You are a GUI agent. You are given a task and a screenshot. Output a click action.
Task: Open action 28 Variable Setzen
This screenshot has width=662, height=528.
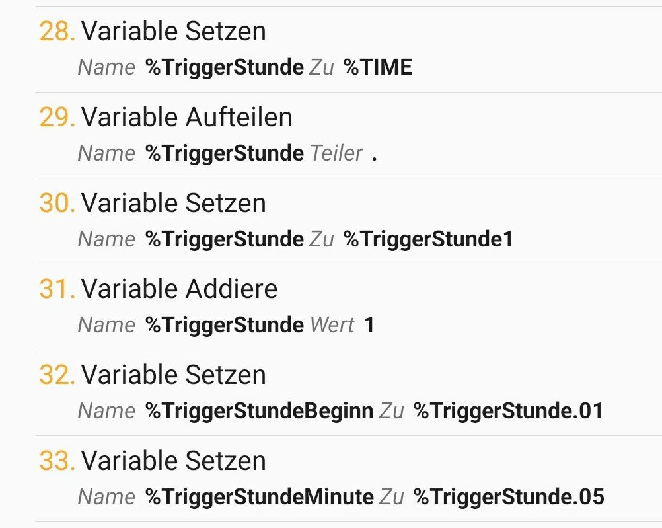point(349,50)
